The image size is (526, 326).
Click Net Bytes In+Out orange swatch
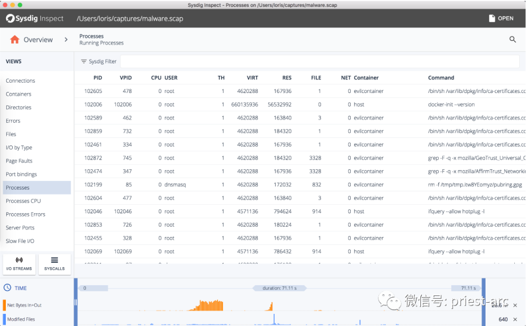[4, 305]
